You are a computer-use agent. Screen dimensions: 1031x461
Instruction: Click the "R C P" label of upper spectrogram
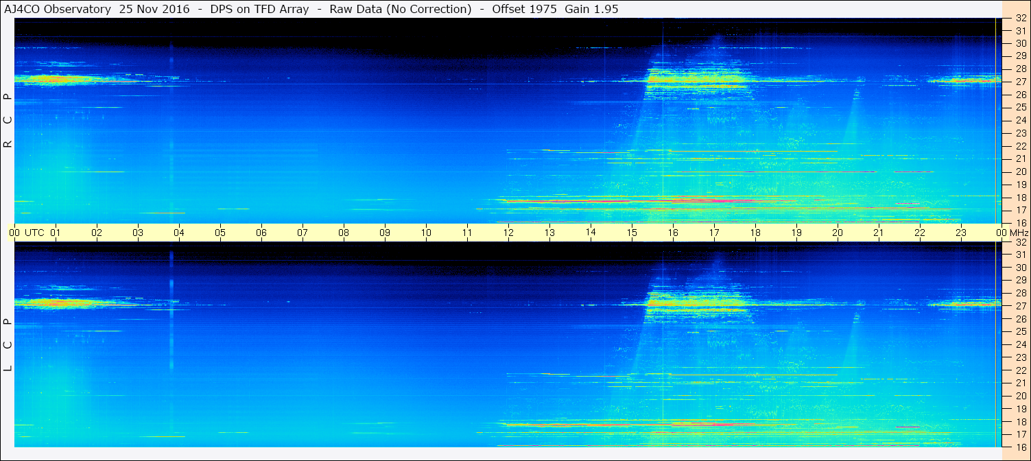(x=8, y=121)
